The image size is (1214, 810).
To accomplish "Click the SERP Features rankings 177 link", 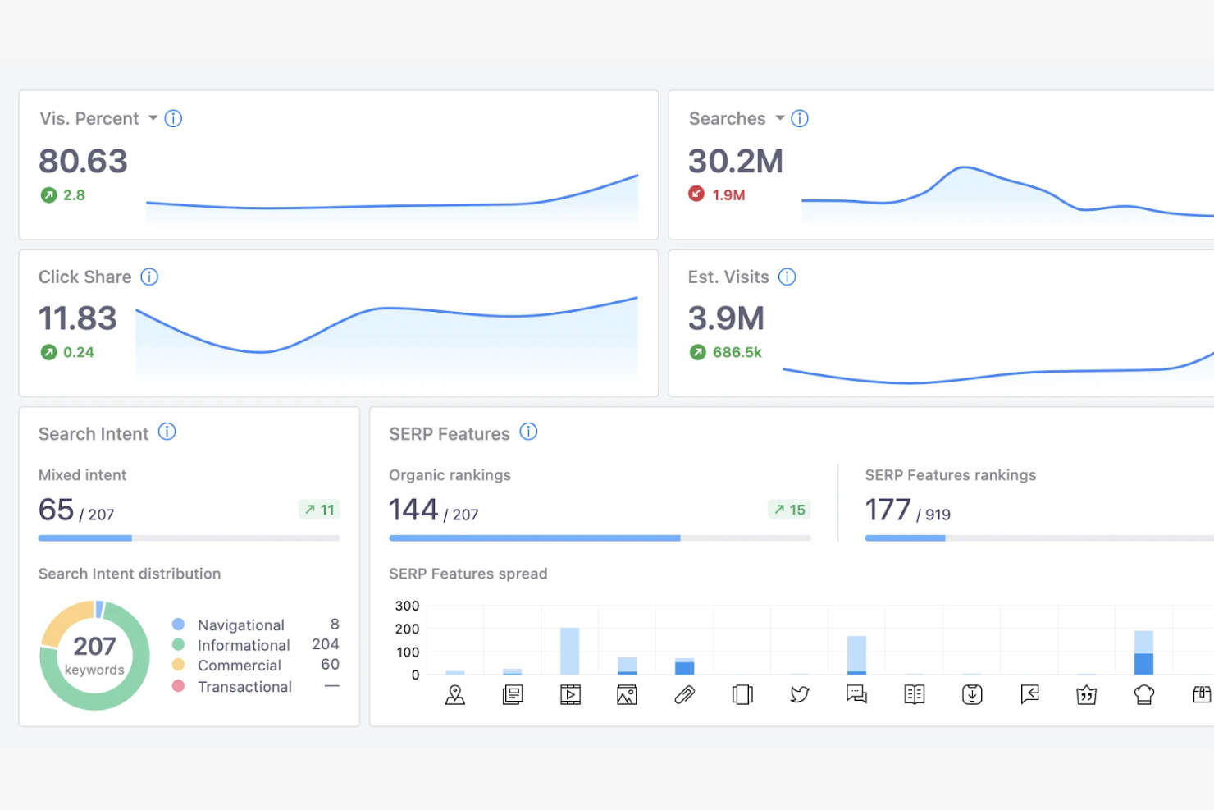I will click(888, 509).
